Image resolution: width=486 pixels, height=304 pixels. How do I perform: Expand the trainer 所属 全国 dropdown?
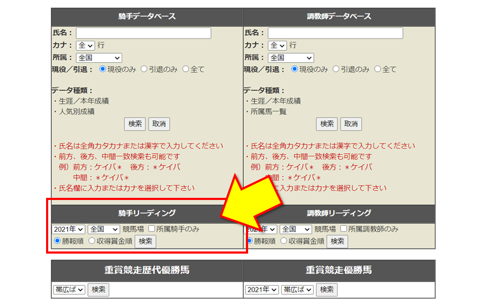coord(291,57)
